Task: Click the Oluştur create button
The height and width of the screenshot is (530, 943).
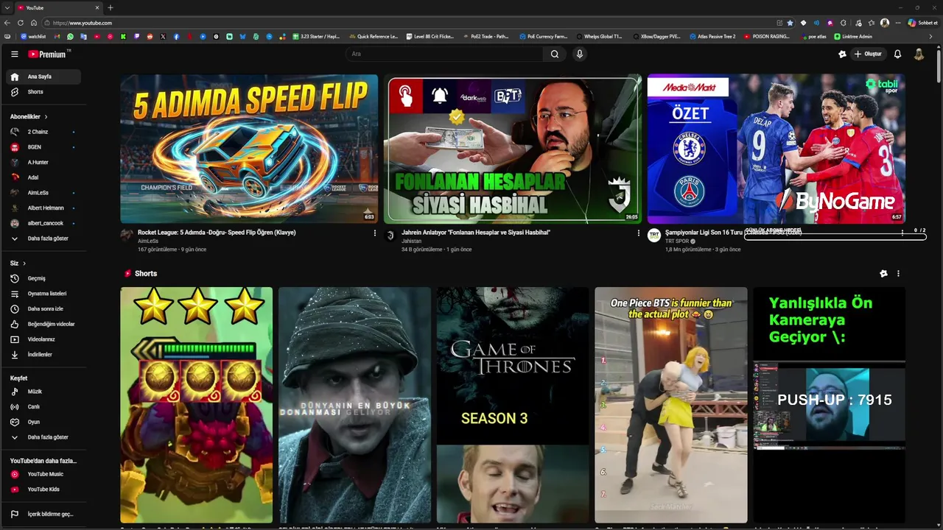Action: pos(868,54)
